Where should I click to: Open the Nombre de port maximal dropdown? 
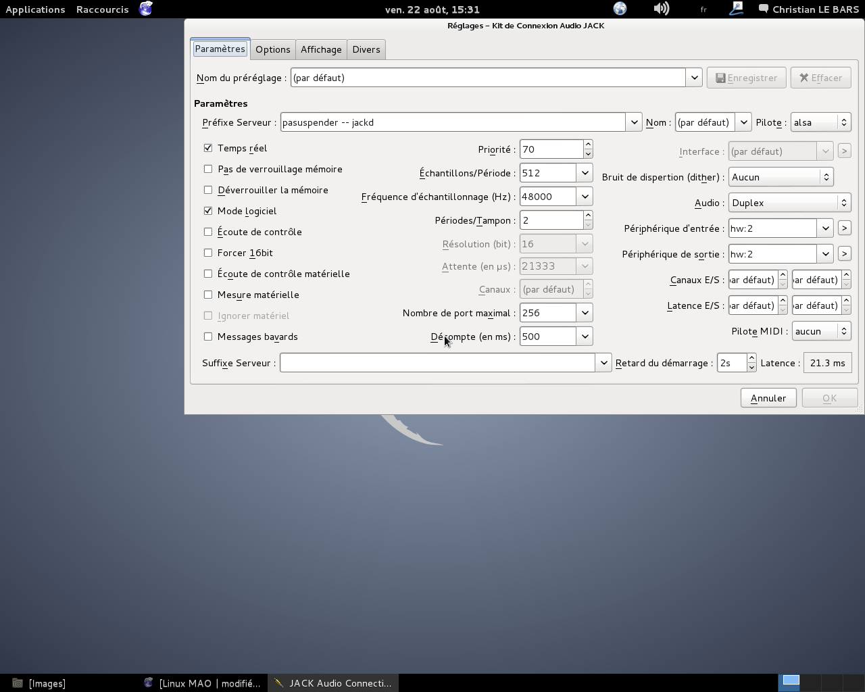[585, 313]
